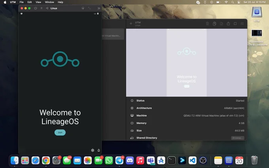This screenshot has height=168, width=269.
Task: Click the Architecture value ARM64 (aarch64)
Action: click(234, 108)
